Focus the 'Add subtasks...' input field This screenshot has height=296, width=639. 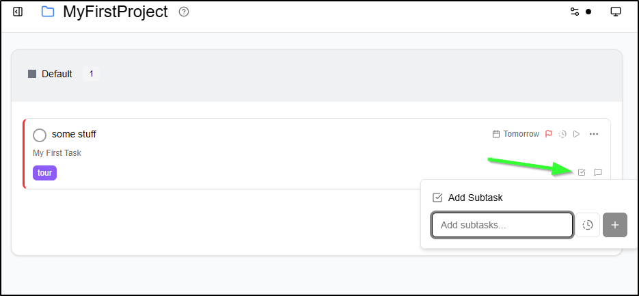coord(502,225)
